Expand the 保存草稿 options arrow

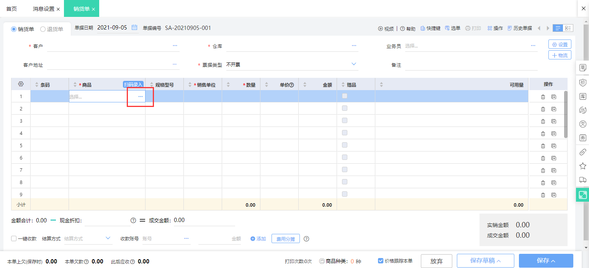pyautogui.click(x=499, y=261)
